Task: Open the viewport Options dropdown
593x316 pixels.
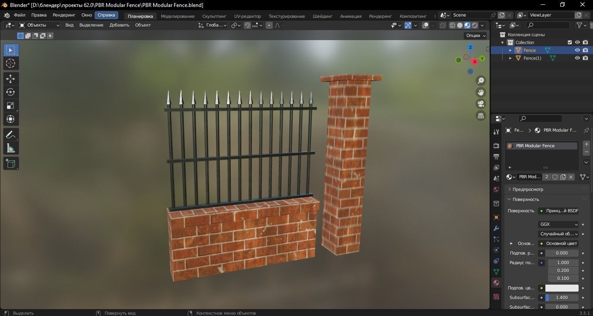Action: click(x=476, y=36)
